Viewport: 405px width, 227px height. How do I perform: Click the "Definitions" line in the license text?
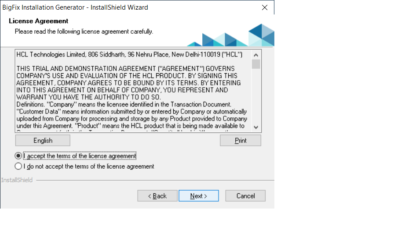(x=123, y=104)
